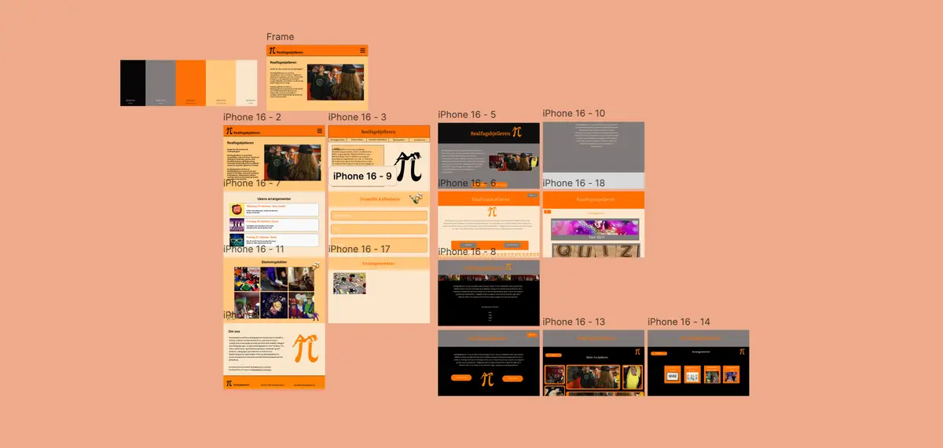Click top row of Fremtidlig kalender list
943x448 pixels.
pyautogui.click(x=378, y=215)
